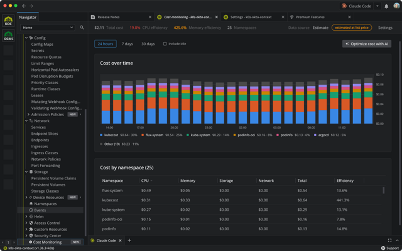Switch to the Release Notes tab

[x=121, y=17]
